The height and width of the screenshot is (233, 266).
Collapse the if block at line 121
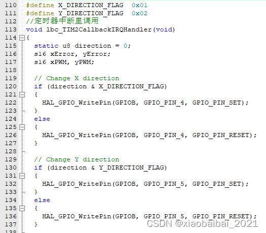22,94
